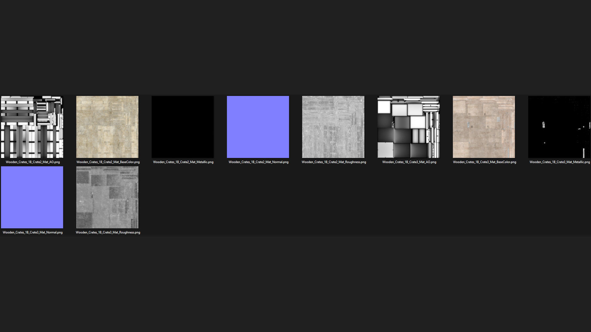Screen dimensions: 591x332
Task: Click the Crate2 BaseColor texture thumbnail
Action: [107, 127]
